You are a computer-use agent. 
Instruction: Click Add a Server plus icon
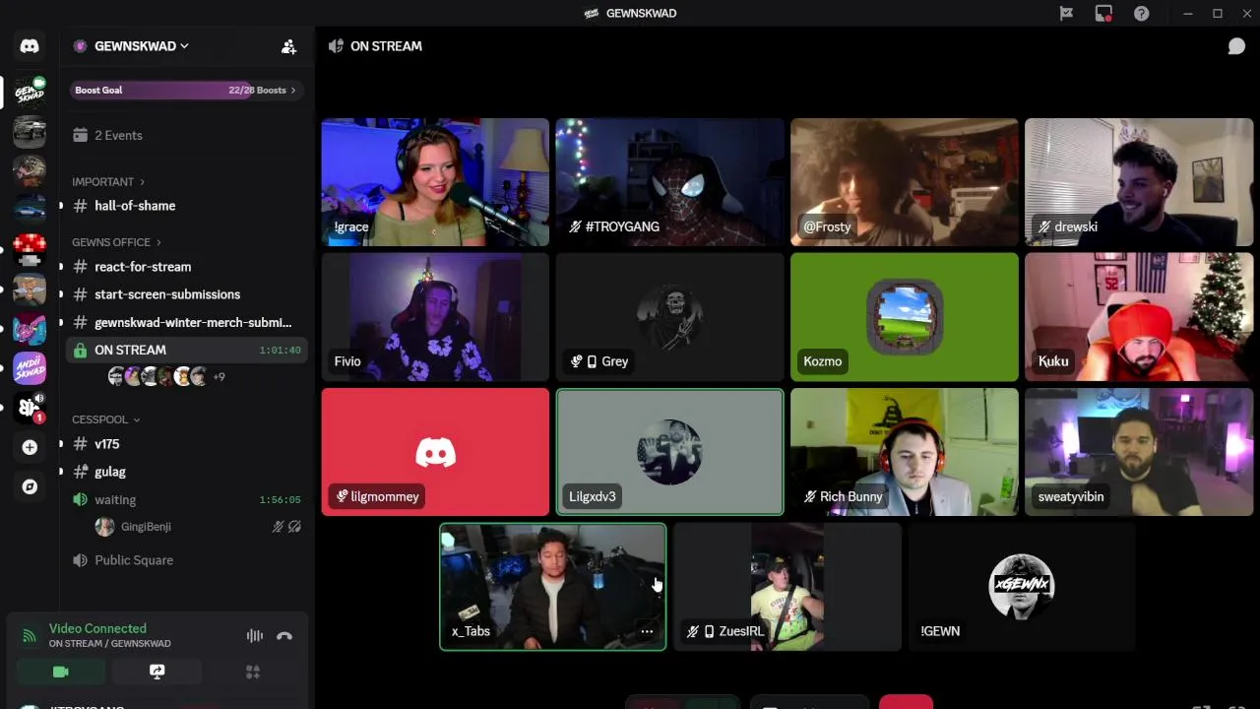pos(30,447)
